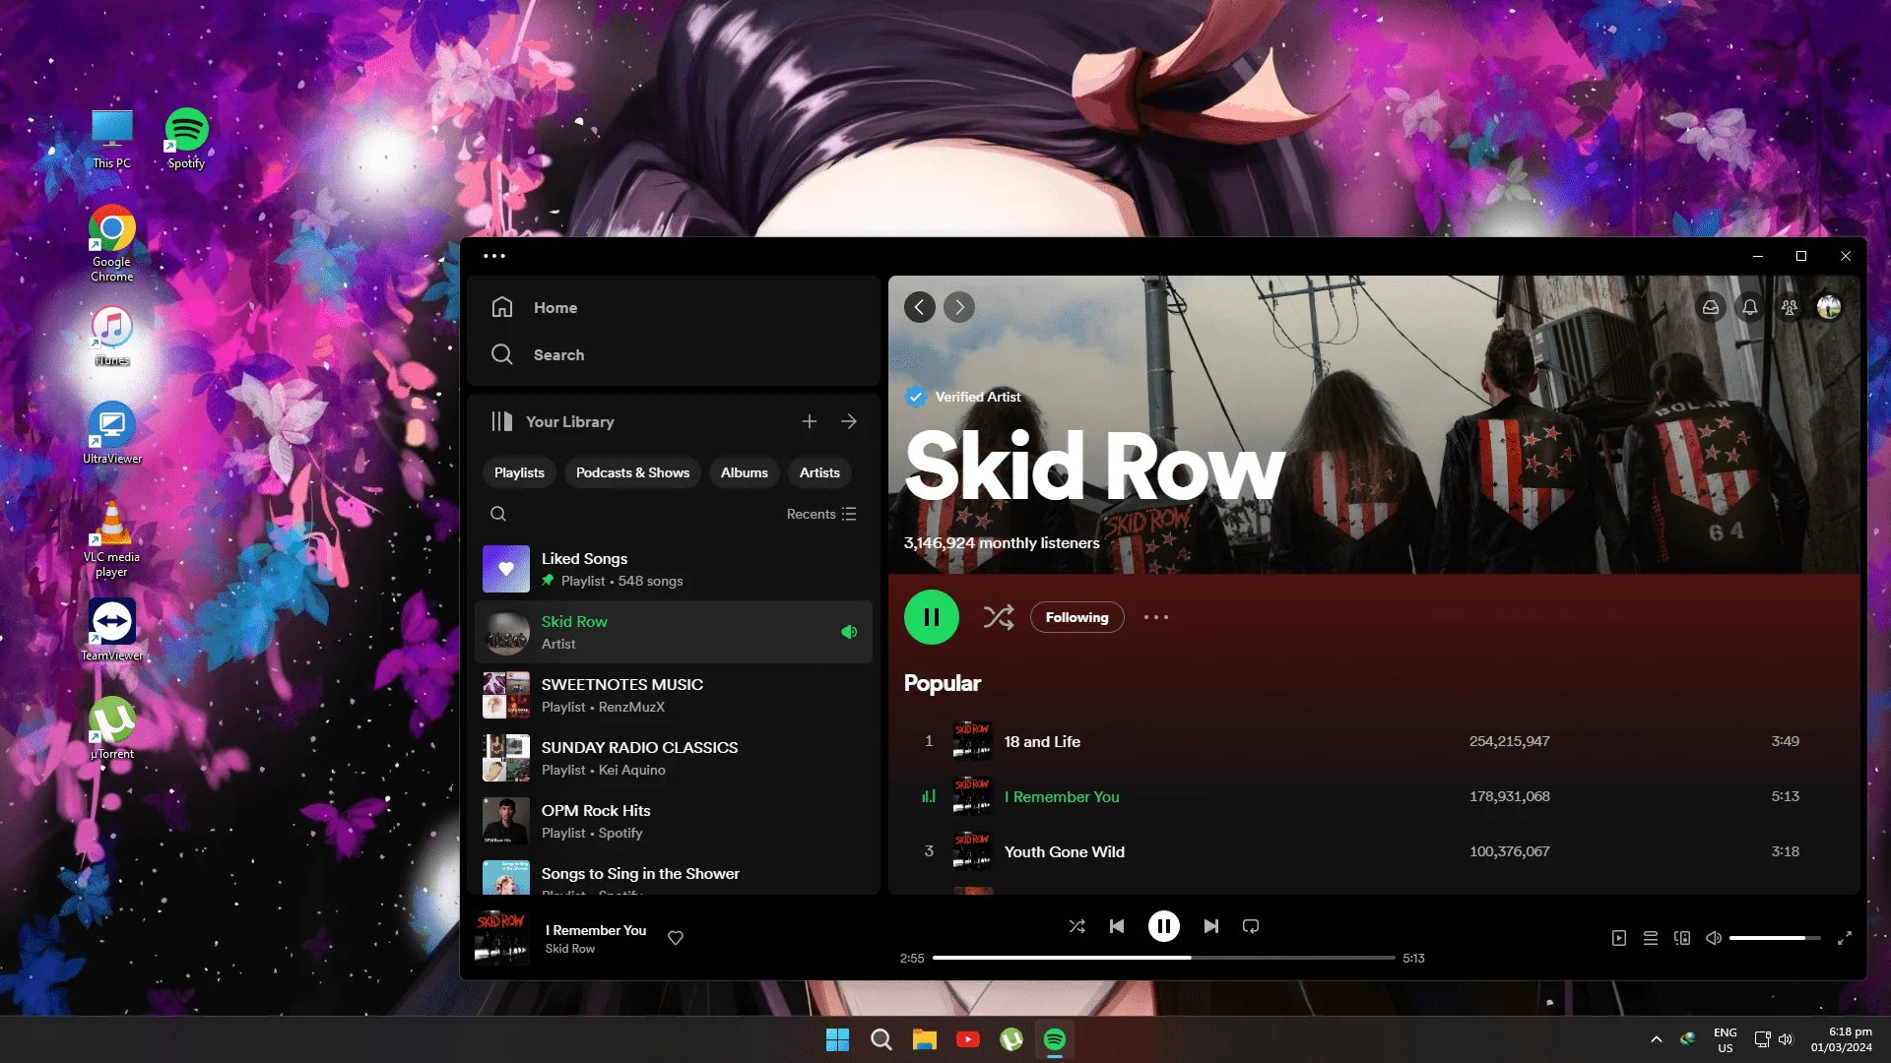Filter library by Podcasts & Shows
The image size is (1891, 1063).
pyautogui.click(x=632, y=472)
